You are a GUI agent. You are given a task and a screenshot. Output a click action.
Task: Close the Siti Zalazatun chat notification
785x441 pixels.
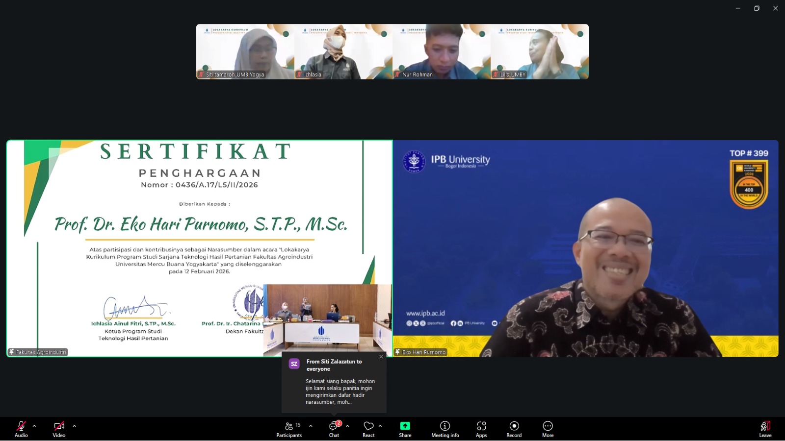[x=381, y=357]
